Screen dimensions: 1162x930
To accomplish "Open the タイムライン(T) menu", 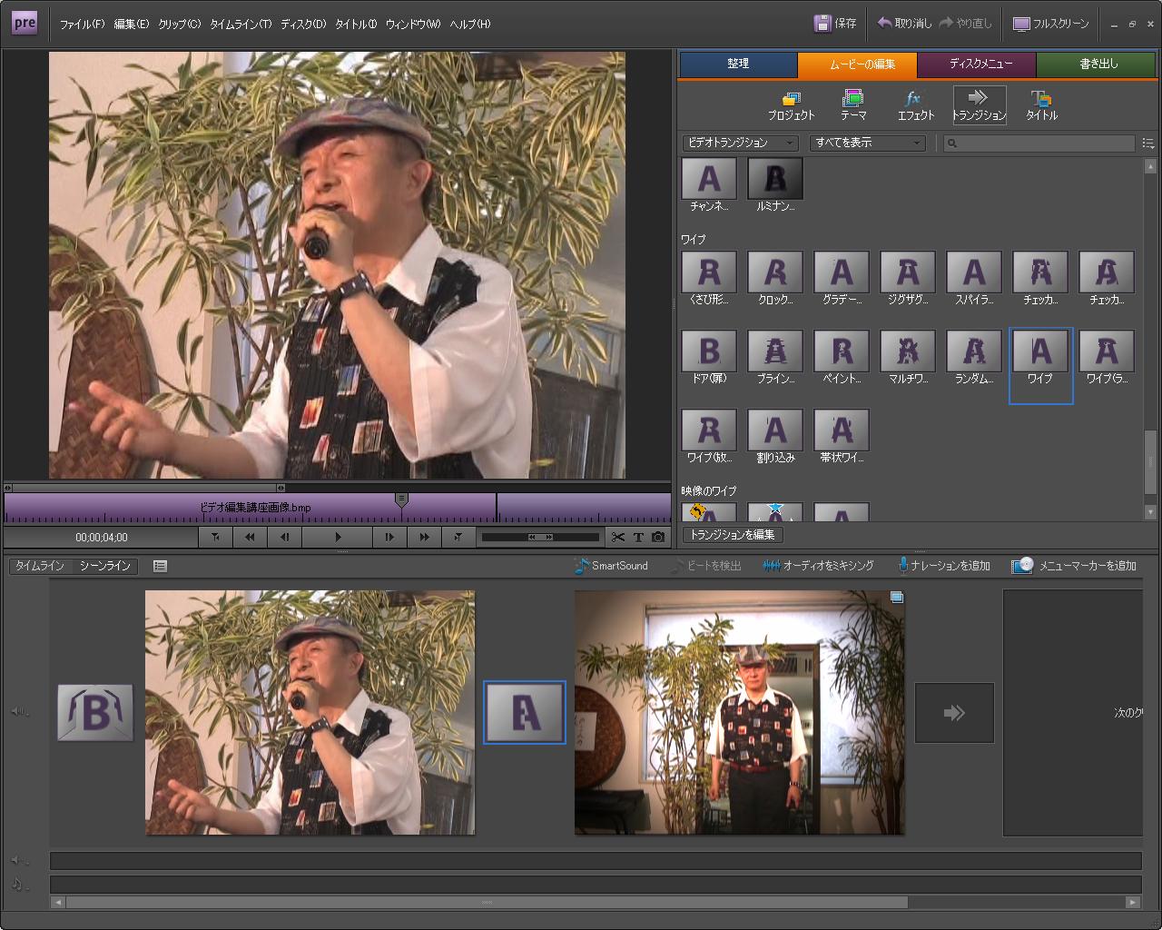I will [241, 25].
